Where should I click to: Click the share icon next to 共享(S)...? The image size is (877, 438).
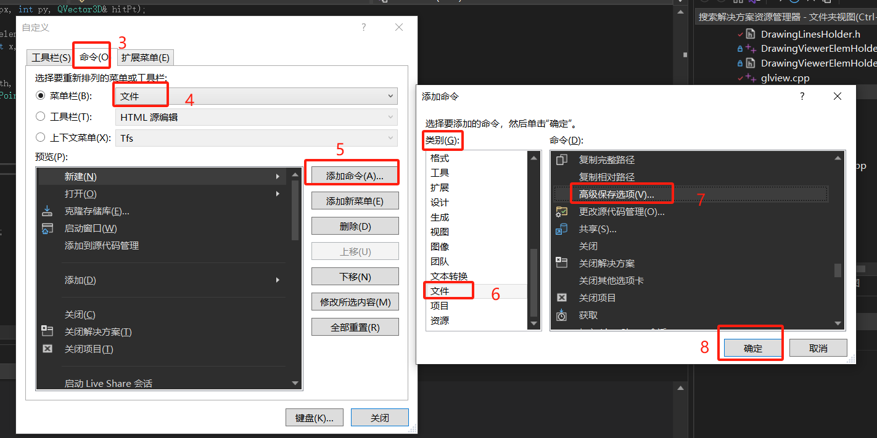(x=561, y=229)
